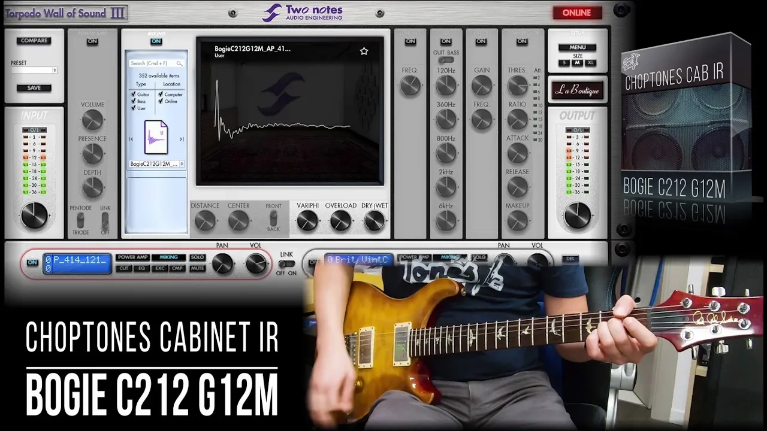This screenshot has width=767, height=431.
Task: Toggle channel LINK OFF/ON switch
Action: tap(286, 264)
